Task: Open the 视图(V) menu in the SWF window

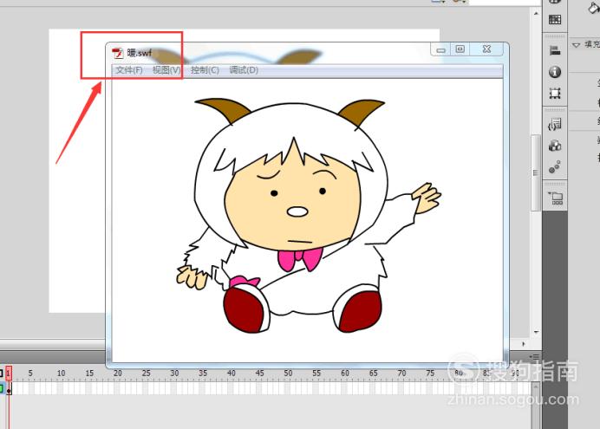Action: click(x=166, y=70)
